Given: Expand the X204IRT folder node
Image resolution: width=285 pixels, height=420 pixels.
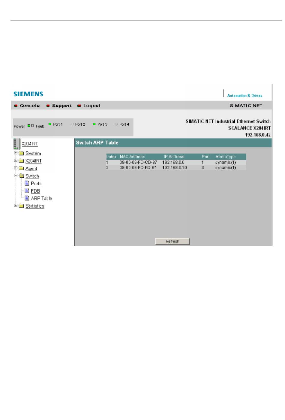Looking at the screenshot, I should 16,160.
